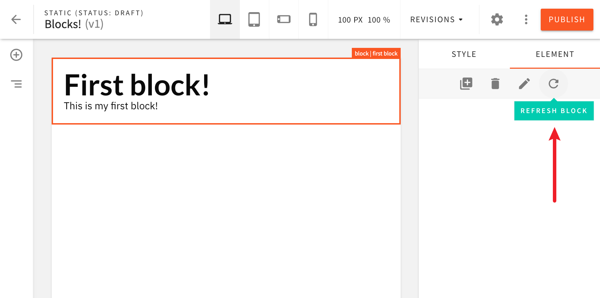Image resolution: width=600 pixels, height=298 pixels.
Task: Switch to tablet portrait preview
Action: pos(254,19)
